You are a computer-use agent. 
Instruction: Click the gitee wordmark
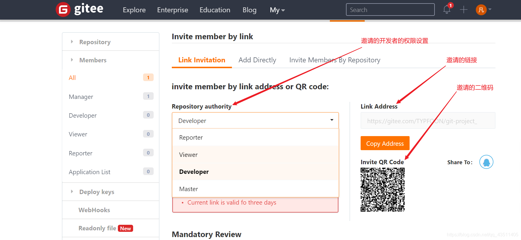89,9
